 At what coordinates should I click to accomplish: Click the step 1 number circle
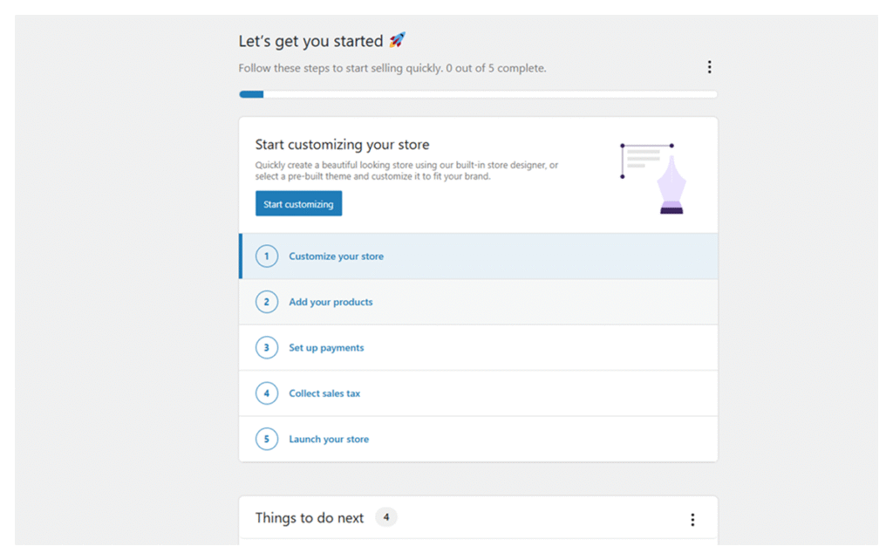pos(267,256)
